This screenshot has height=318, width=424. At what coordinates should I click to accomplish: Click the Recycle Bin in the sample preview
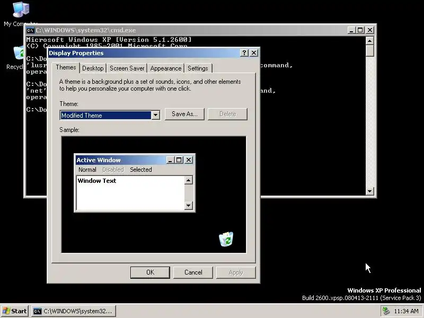click(x=226, y=239)
